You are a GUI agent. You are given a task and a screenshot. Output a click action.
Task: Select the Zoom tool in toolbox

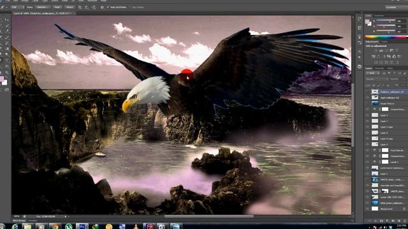coord(7,73)
